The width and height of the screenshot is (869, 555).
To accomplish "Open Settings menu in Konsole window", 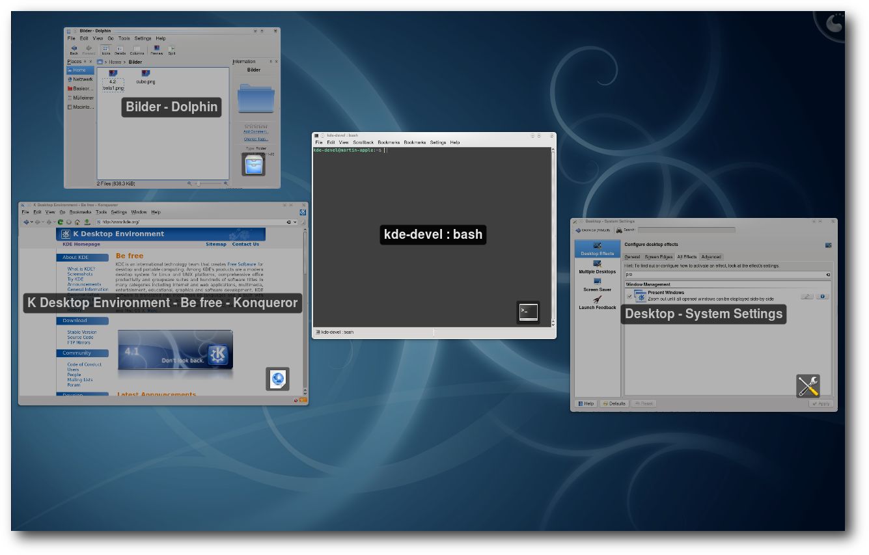I will (438, 142).
